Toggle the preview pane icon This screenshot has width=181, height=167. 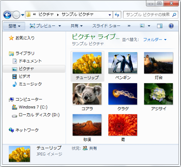160,26
